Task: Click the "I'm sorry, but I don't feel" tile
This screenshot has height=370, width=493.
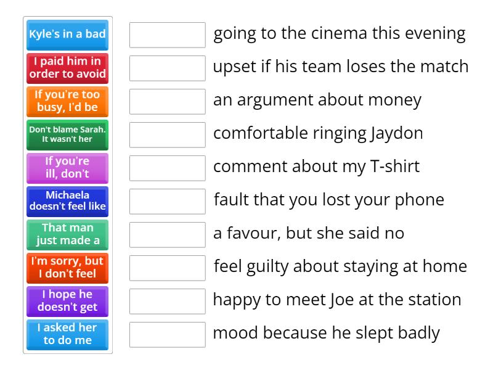Action: pos(68,268)
